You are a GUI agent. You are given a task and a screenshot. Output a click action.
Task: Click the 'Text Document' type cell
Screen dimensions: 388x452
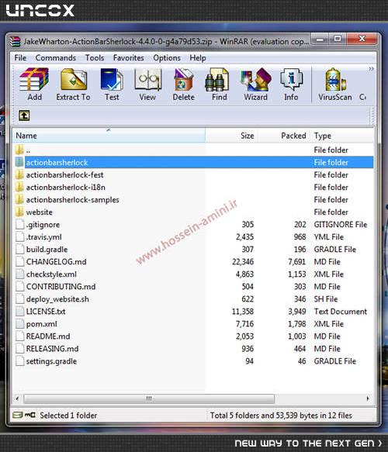tap(340, 312)
